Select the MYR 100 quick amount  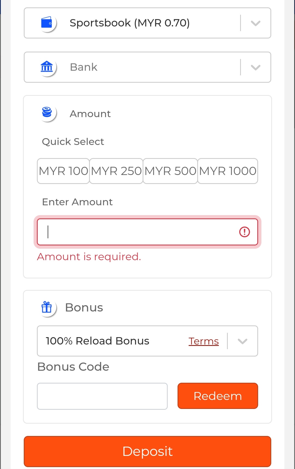(x=63, y=171)
